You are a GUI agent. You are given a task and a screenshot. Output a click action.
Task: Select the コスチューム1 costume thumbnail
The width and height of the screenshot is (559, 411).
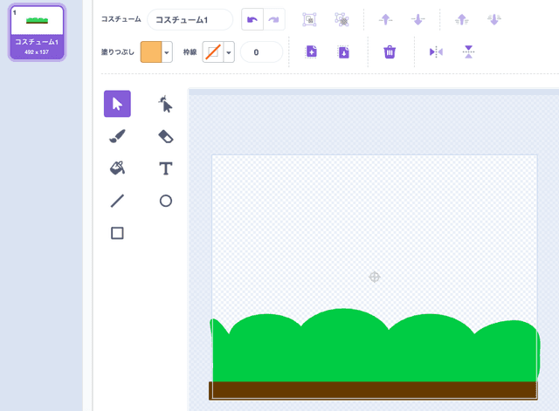point(37,31)
